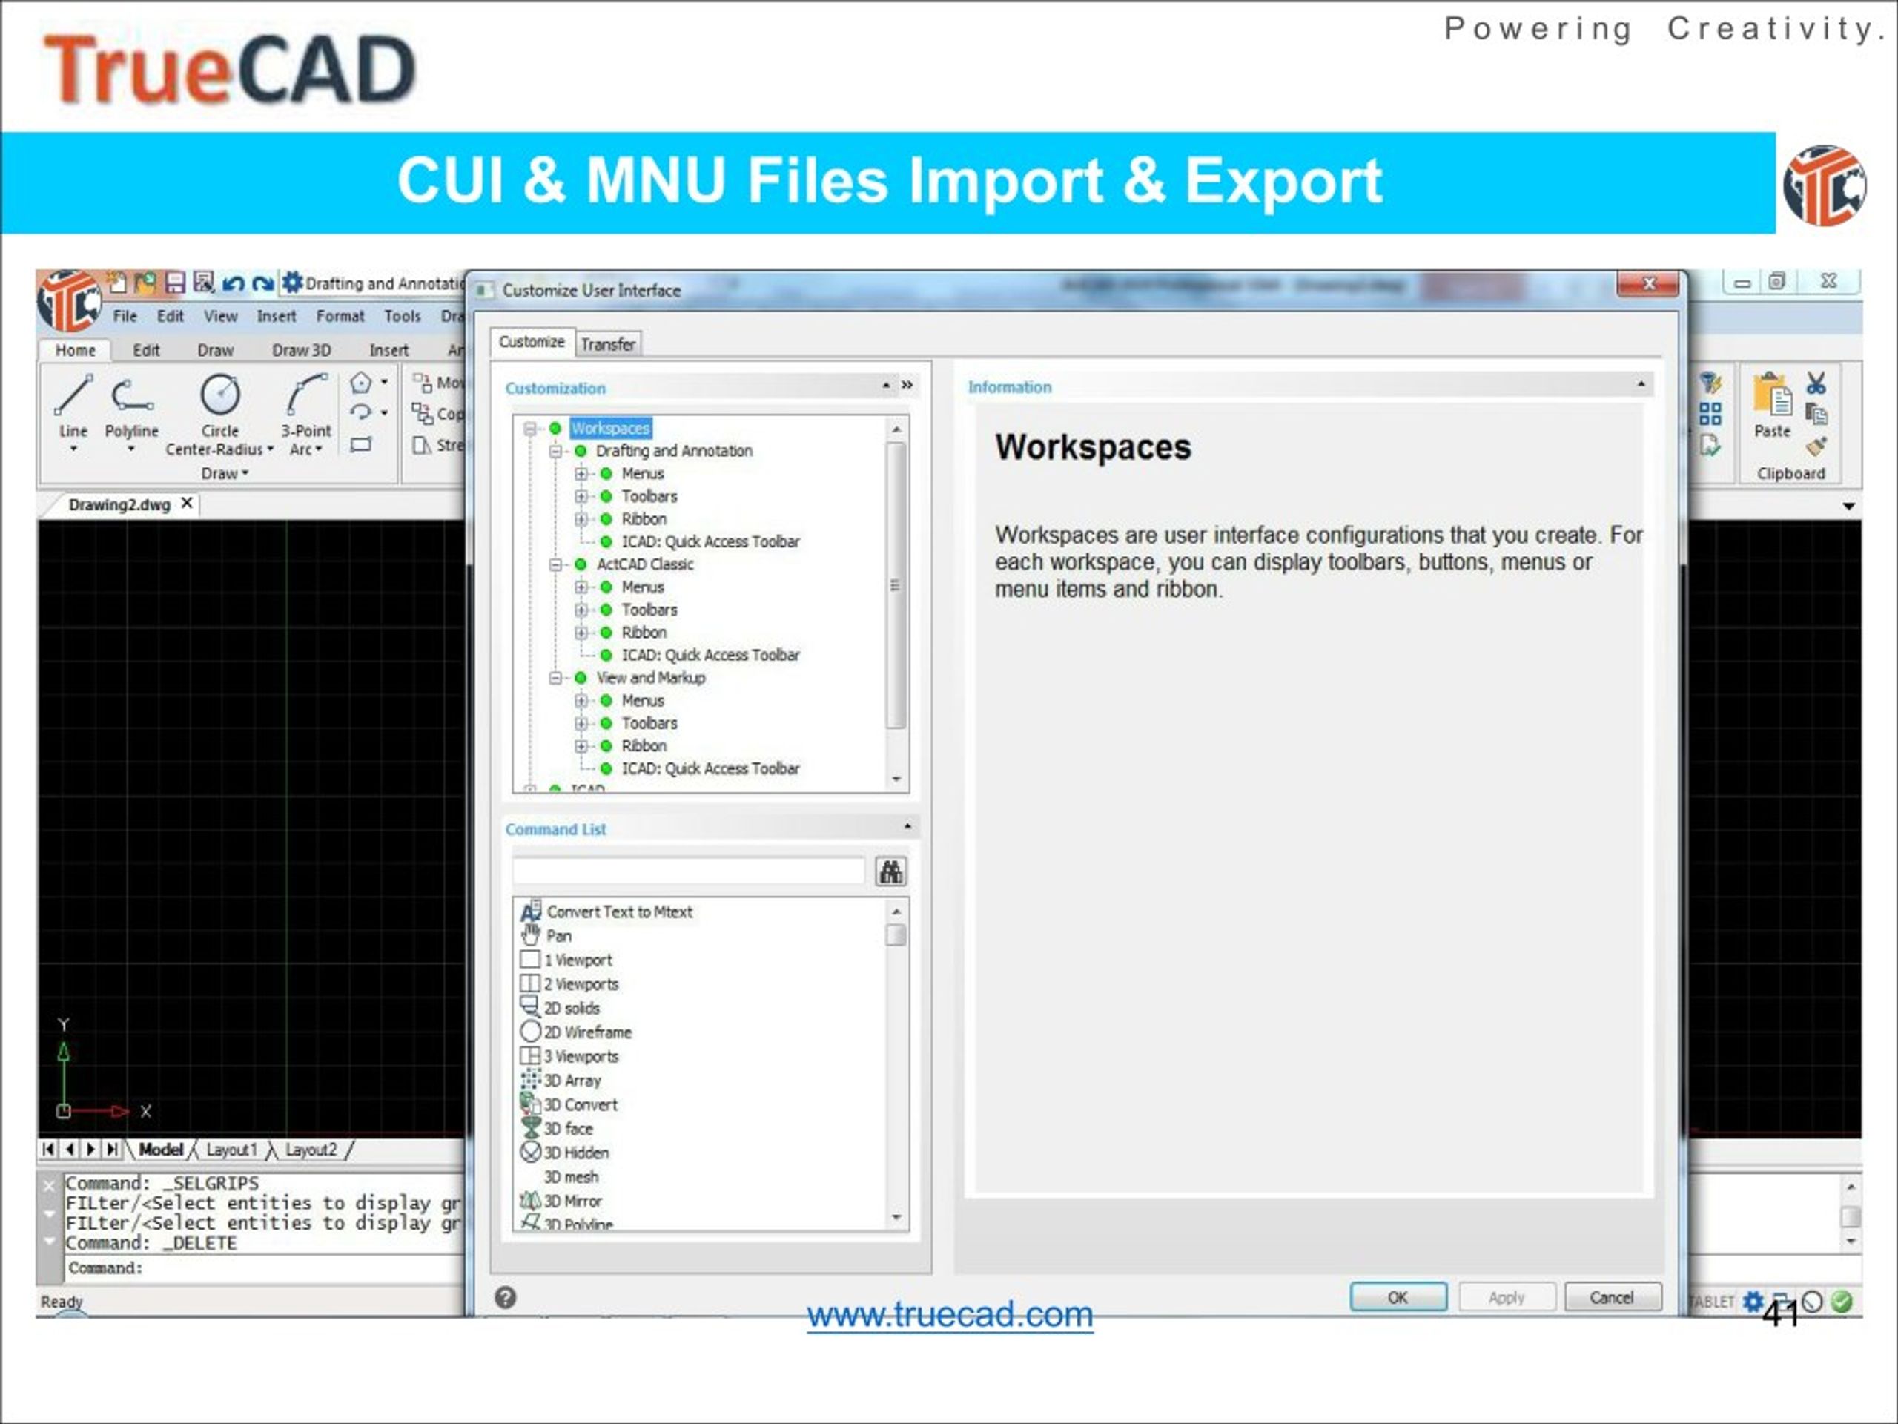This screenshot has width=1898, height=1424.
Task: Select the Workspaces tree item
Action: coord(610,427)
